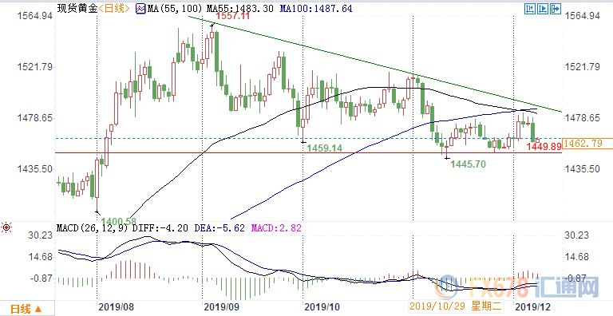Open the MA indicator chart icon
The width and height of the screenshot is (613, 316).
pyautogui.click(x=140, y=9)
